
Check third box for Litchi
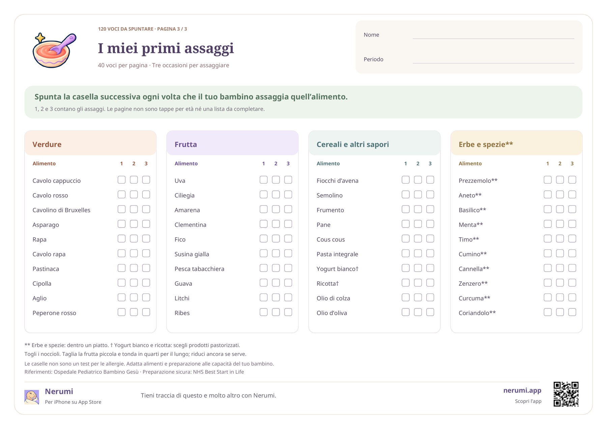pos(288,298)
